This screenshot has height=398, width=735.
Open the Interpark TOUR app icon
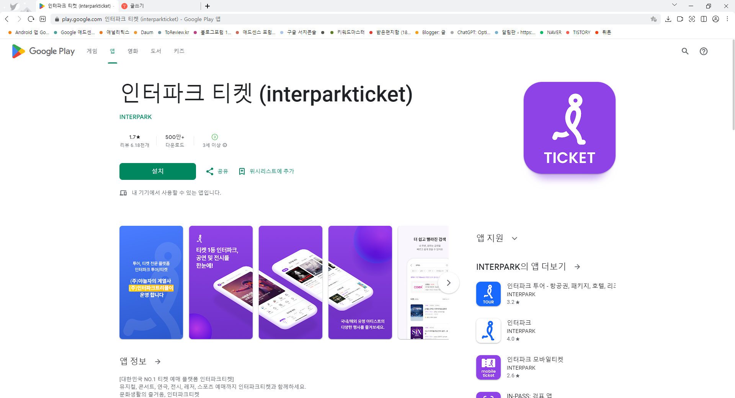pos(488,294)
